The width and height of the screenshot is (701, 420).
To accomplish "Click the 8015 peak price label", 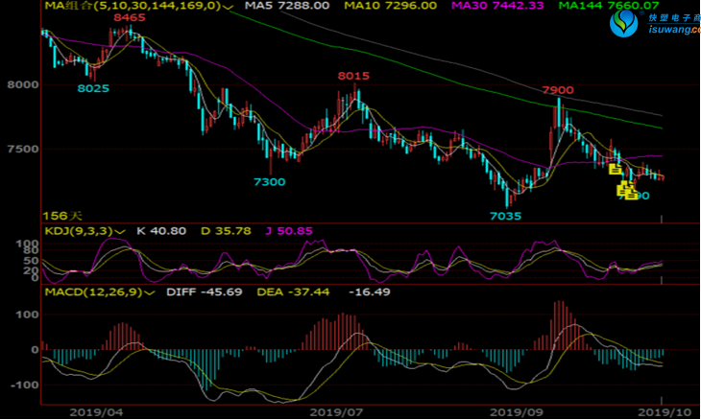I will 353,76.
